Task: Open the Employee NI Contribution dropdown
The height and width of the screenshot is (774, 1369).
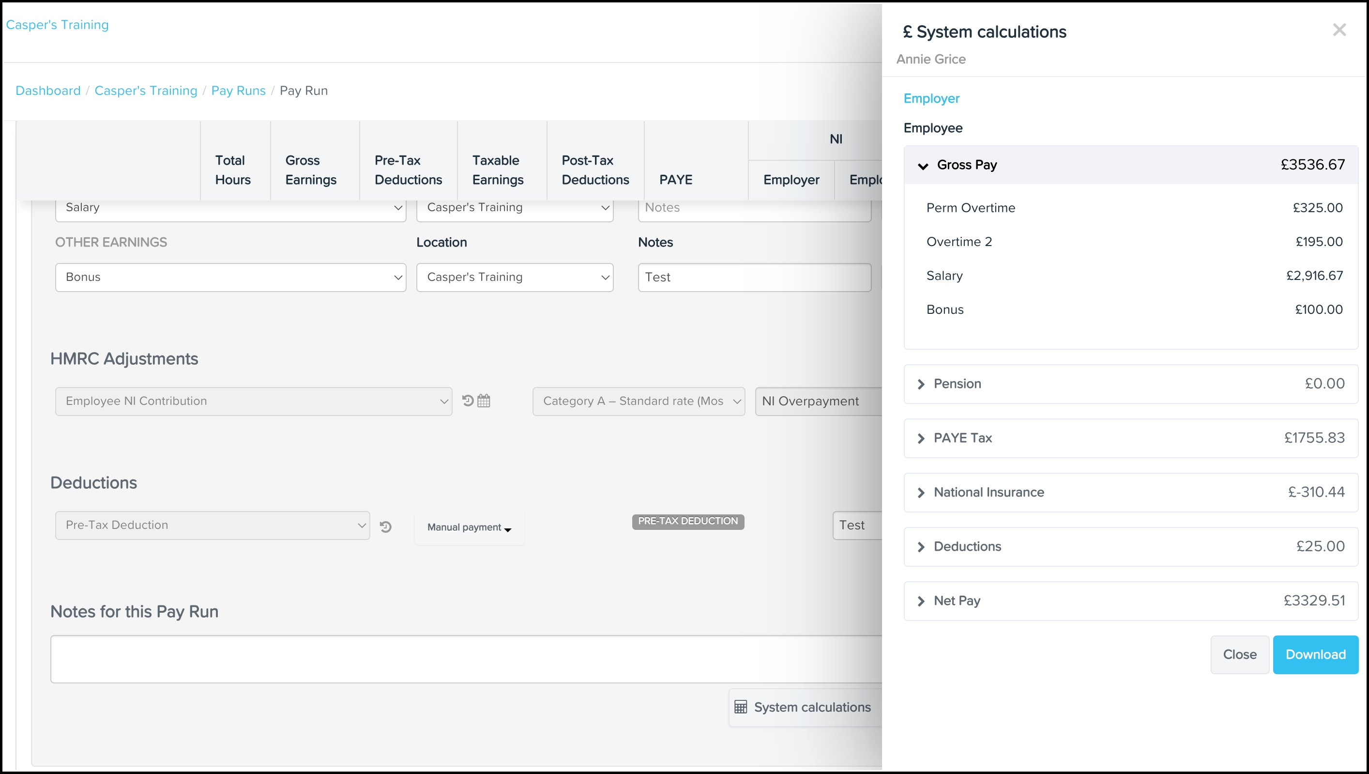Action: click(254, 401)
